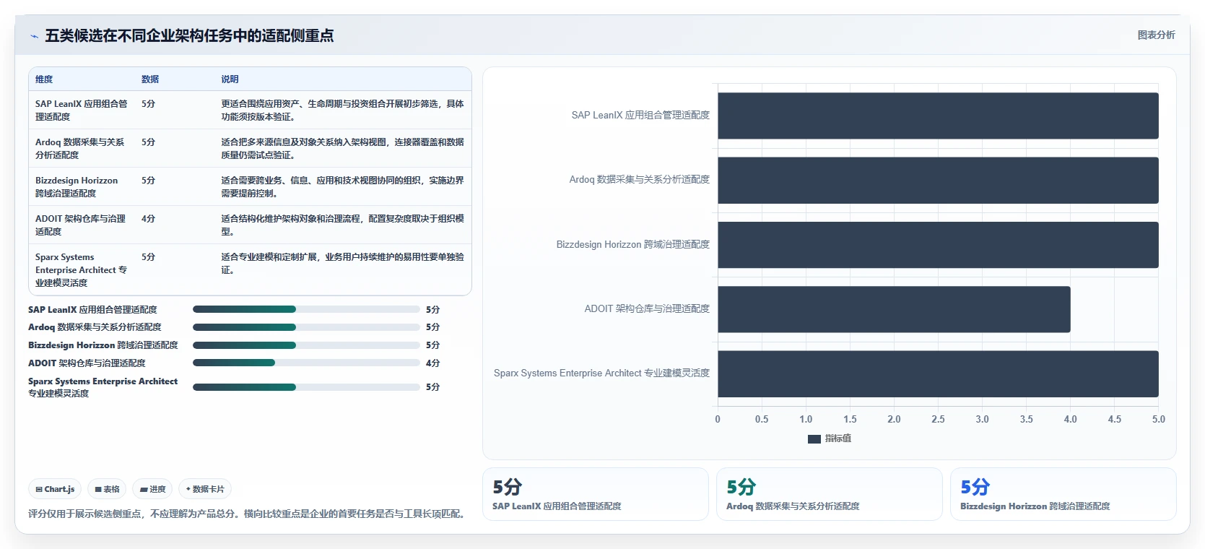Click the SAP LeanX bar in chart
Screen dimensions: 1205x549
click(938, 116)
